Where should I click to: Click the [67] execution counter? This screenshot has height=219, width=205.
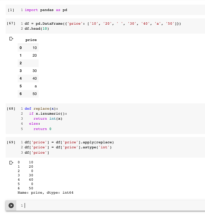click(11, 24)
